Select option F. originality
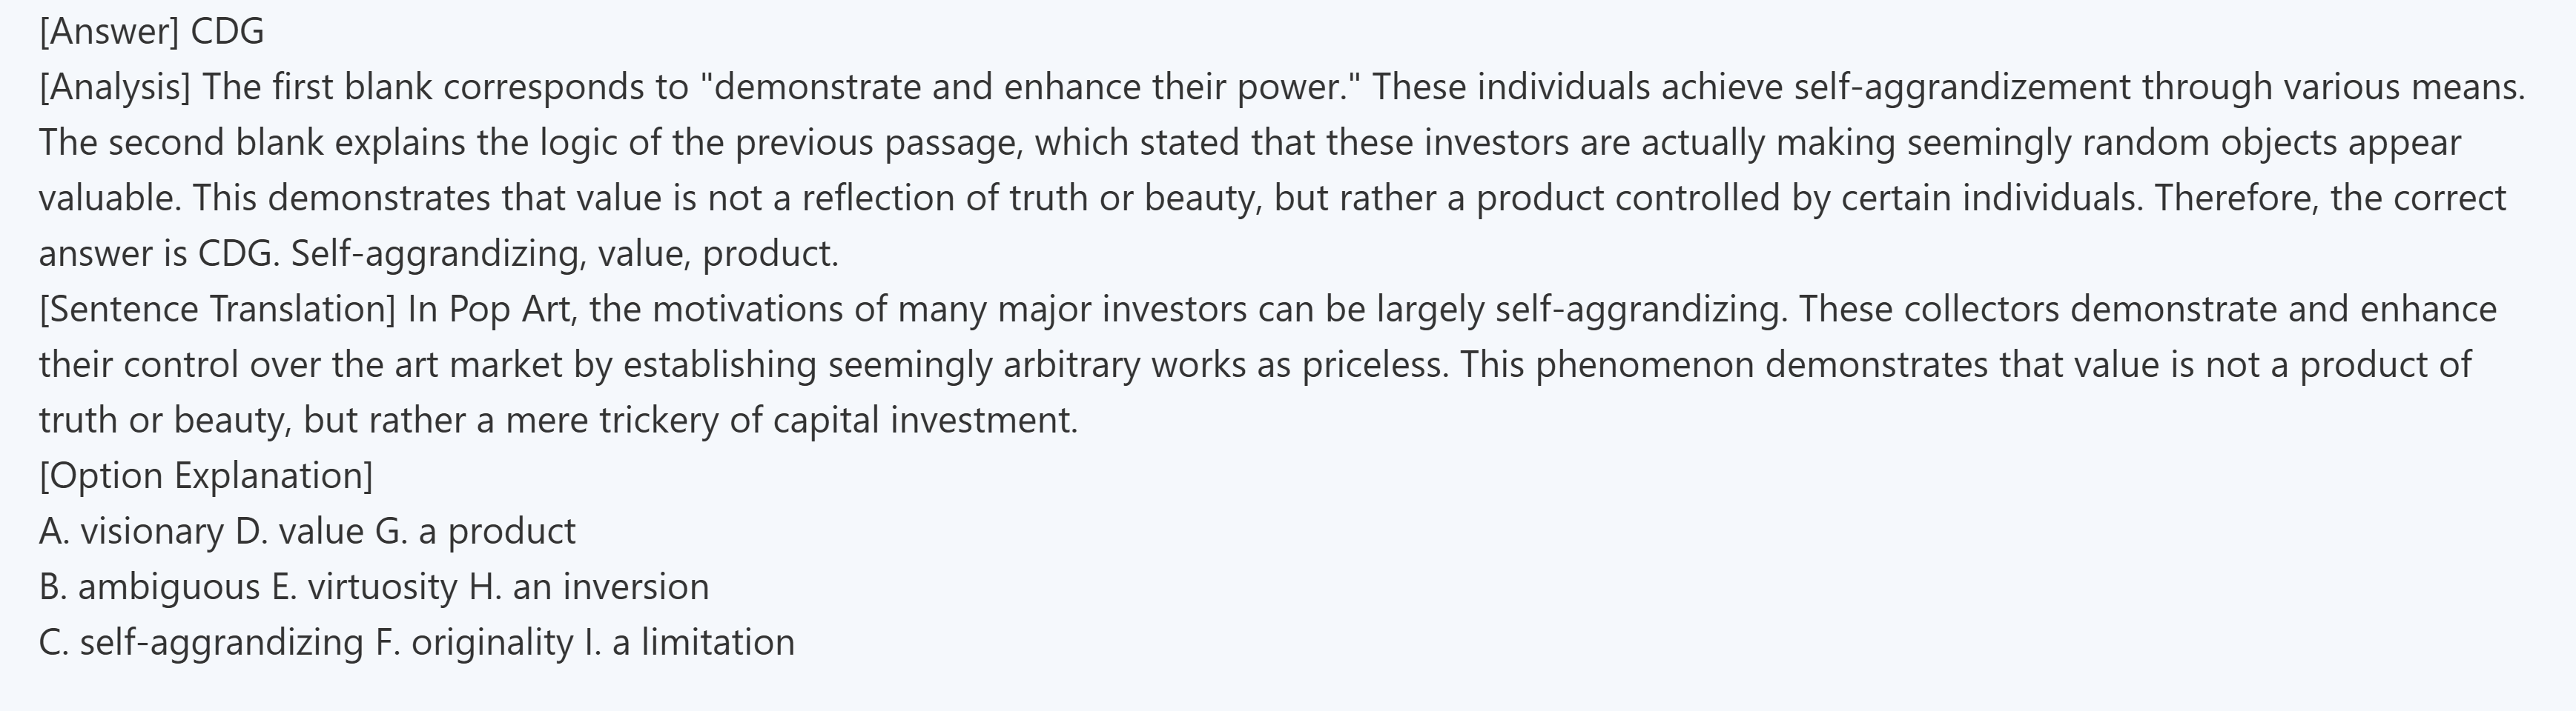 pos(474,642)
